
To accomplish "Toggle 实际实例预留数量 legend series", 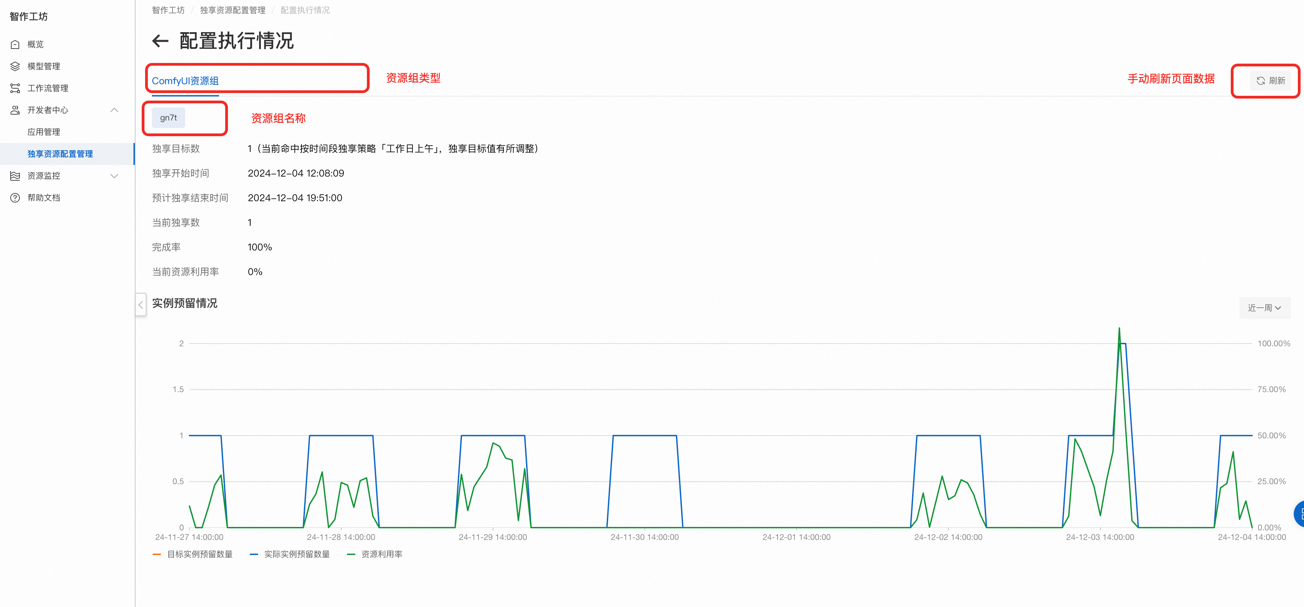I will (290, 554).
